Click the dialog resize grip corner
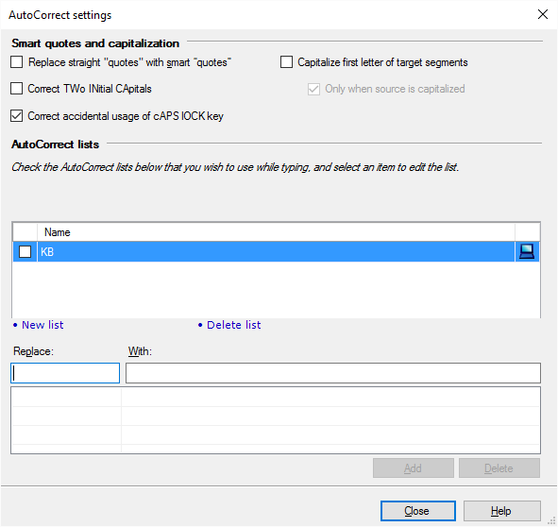The height and width of the screenshot is (527, 558). (551, 520)
